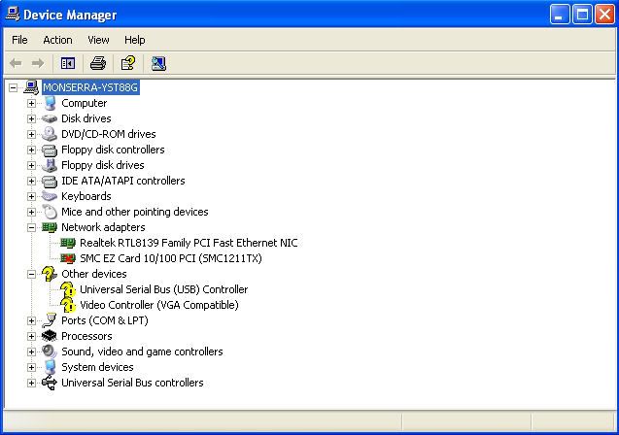619x435 pixels.
Task: Click the Universal Serial Bus (USB) Controller warning icon
Action: [68, 289]
